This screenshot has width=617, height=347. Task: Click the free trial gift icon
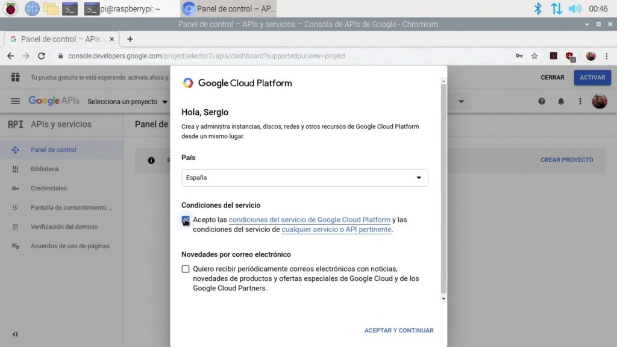click(x=15, y=77)
